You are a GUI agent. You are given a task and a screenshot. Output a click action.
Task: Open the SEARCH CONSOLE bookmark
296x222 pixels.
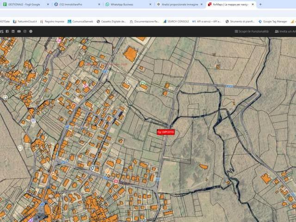(x=176, y=22)
